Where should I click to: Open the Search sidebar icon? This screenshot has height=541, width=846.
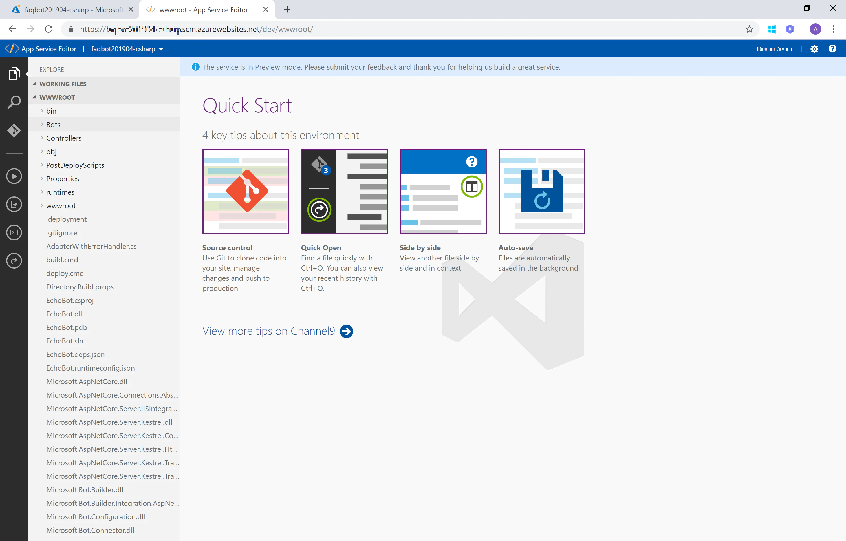(x=14, y=102)
